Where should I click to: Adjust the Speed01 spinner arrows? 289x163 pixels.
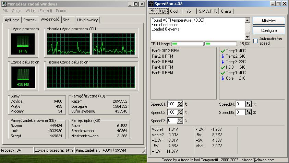tap(180, 104)
